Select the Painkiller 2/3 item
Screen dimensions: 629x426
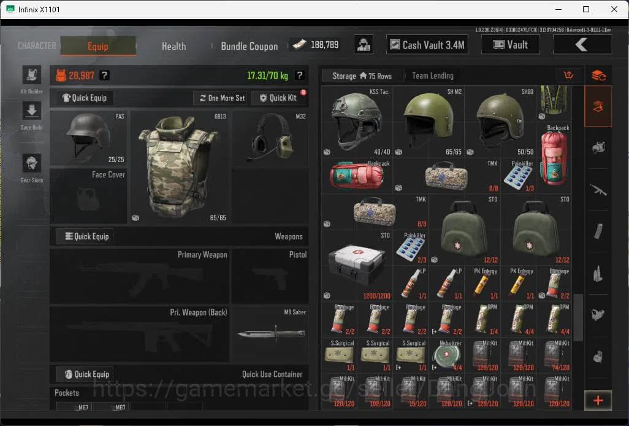tap(410, 248)
